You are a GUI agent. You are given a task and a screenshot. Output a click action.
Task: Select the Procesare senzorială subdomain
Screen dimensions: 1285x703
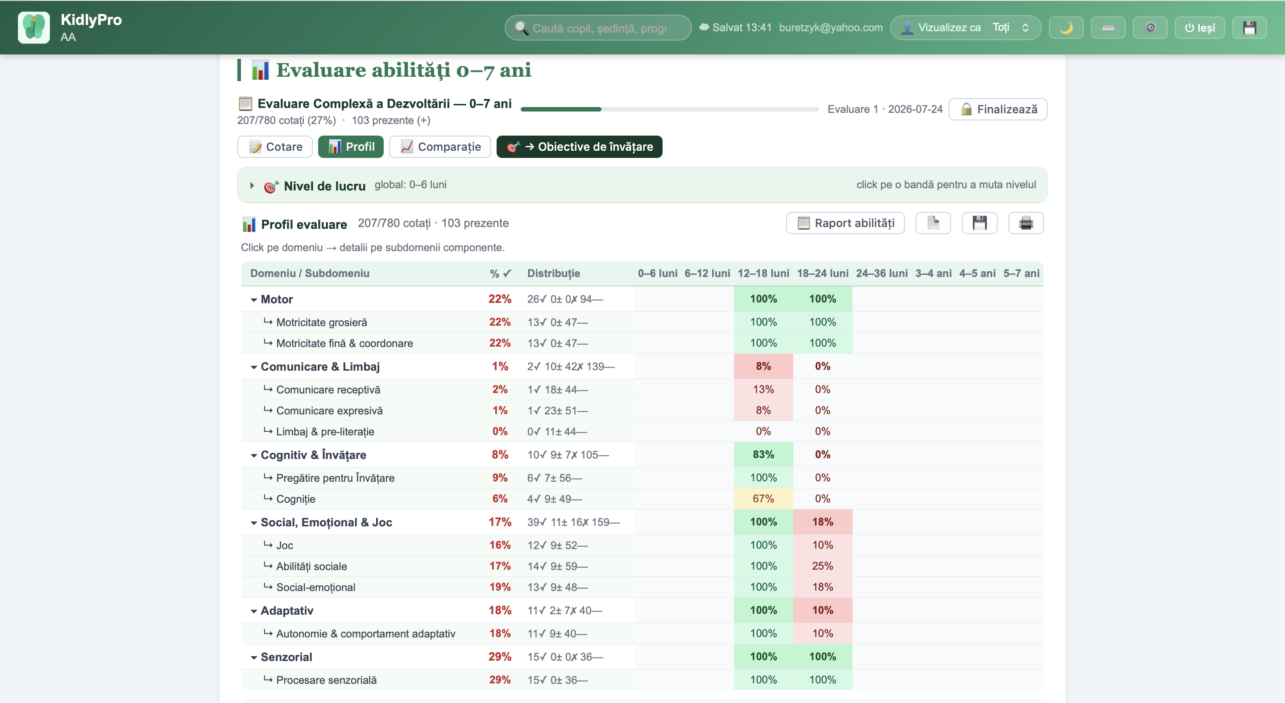point(642,679)
